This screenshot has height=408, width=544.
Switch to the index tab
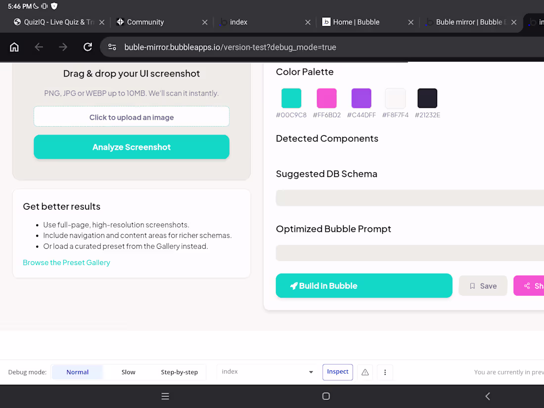pyautogui.click(x=238, y=22)
